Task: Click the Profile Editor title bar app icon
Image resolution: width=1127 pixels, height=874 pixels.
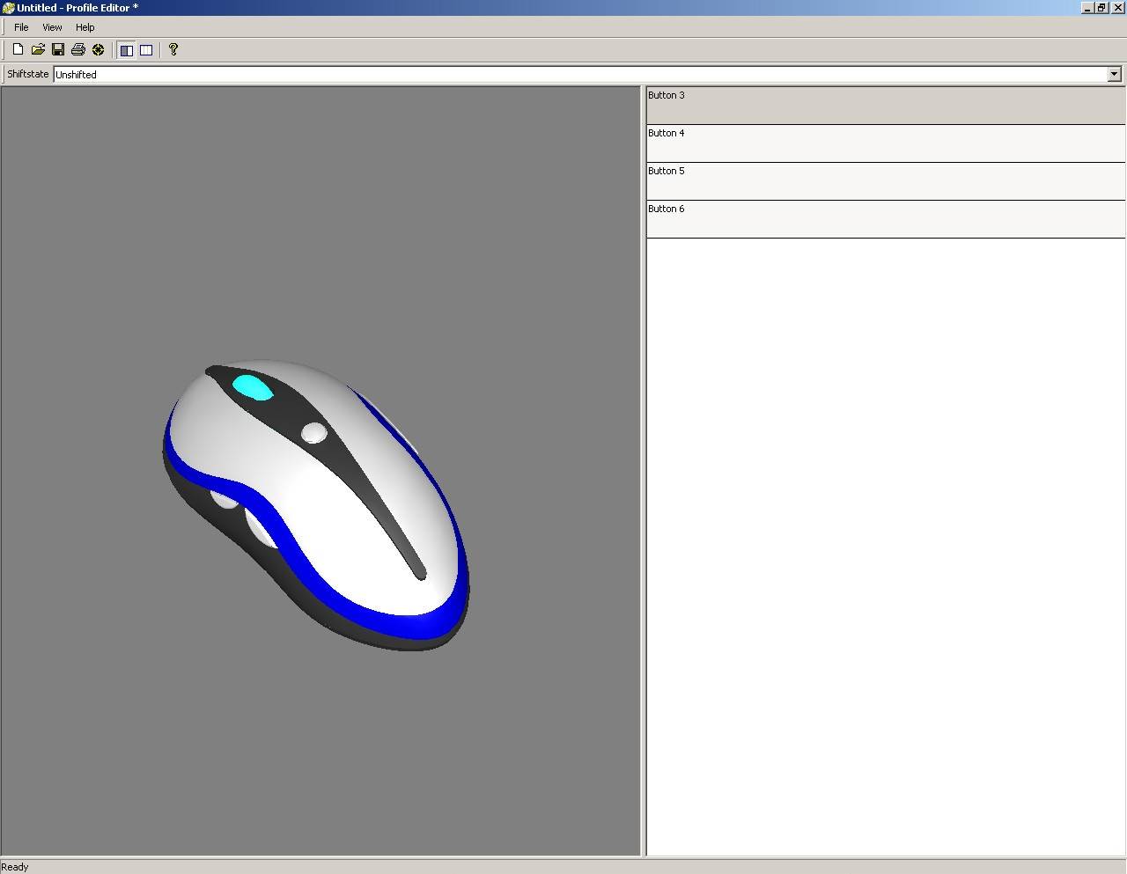Action: click(8, 8)
